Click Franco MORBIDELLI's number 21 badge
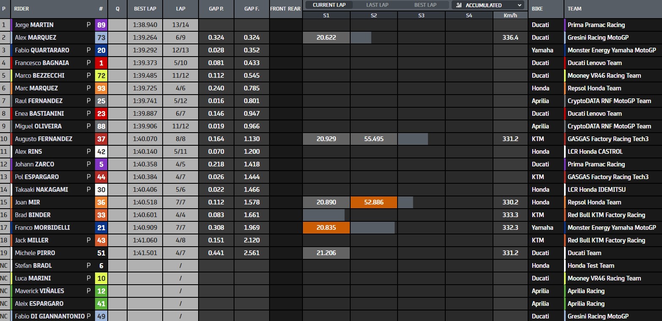 pyautogui.click(x=101, y=228)
